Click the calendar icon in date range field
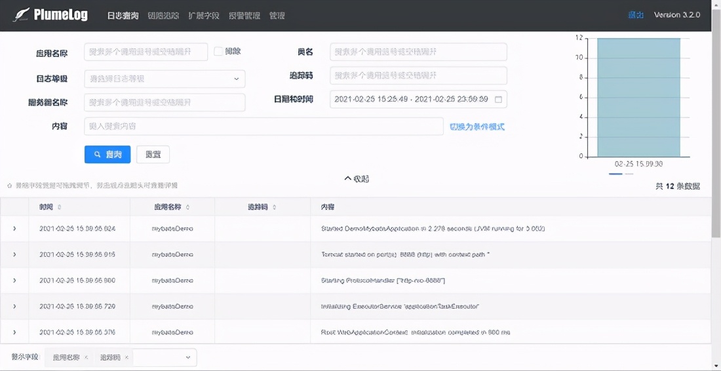 click(x=498, y=99)
